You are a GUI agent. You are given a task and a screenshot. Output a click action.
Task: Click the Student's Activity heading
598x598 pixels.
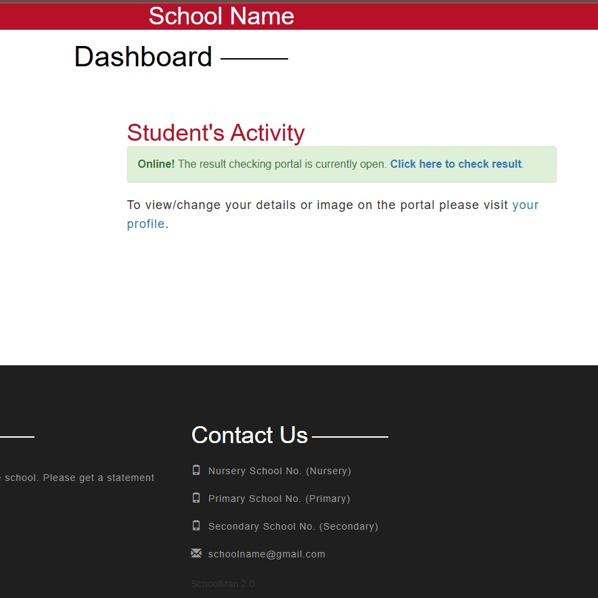(x=216, y=133)
